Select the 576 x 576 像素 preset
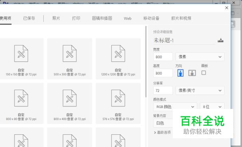Screen dimensions: 242x147 coord(118,103)
